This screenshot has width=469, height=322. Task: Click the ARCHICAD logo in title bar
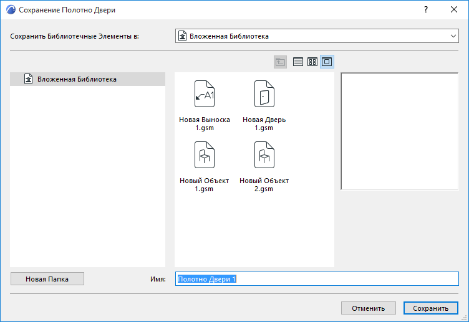[11, 10]
